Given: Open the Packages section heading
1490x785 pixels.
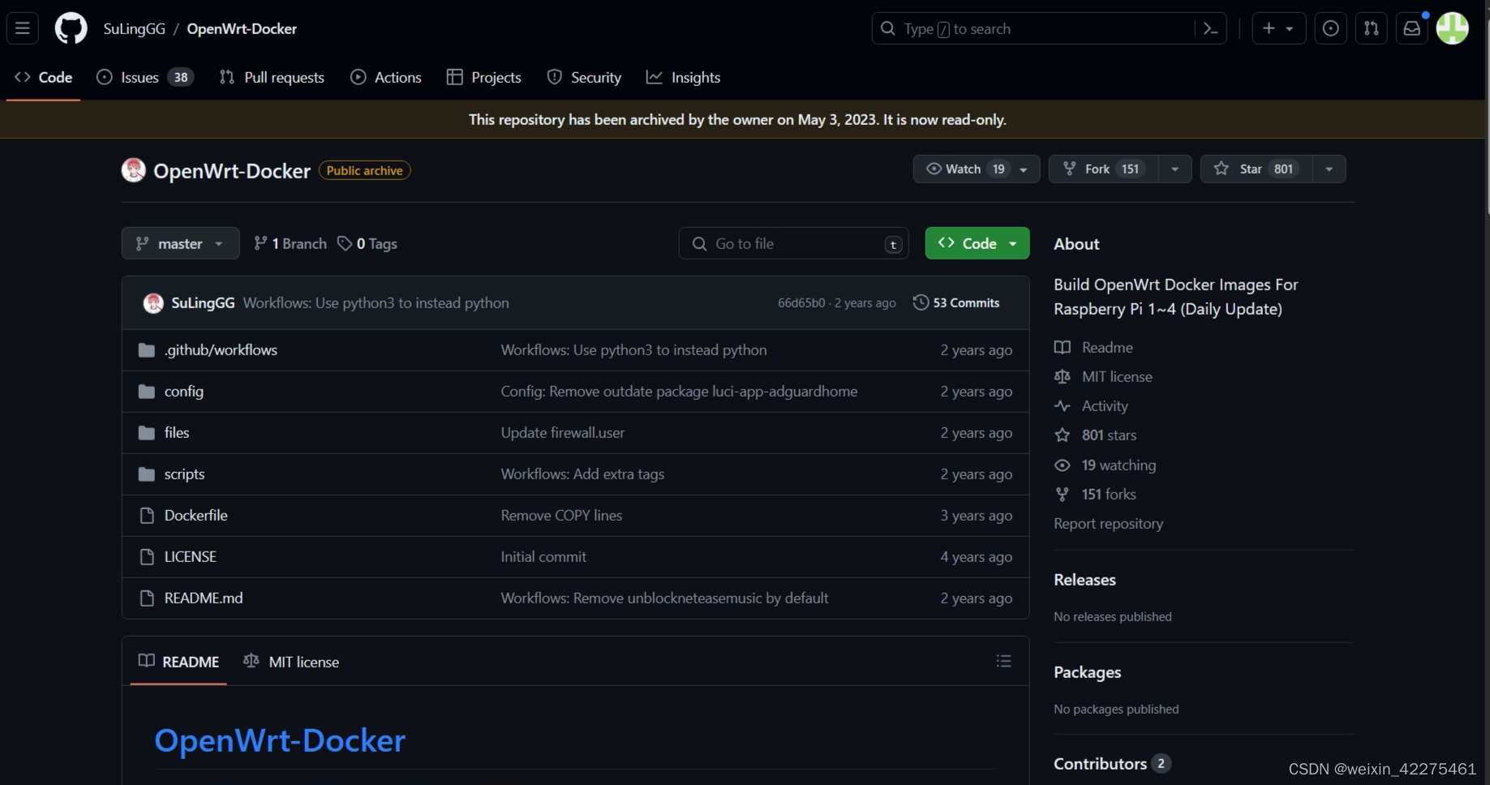Looking at the screenshot, I should click(x=1087, y=673).
